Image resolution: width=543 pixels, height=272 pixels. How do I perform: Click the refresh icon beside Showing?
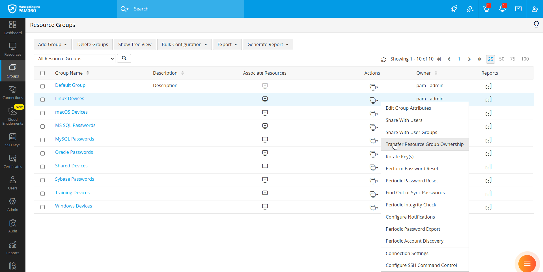tap(383, 59)
